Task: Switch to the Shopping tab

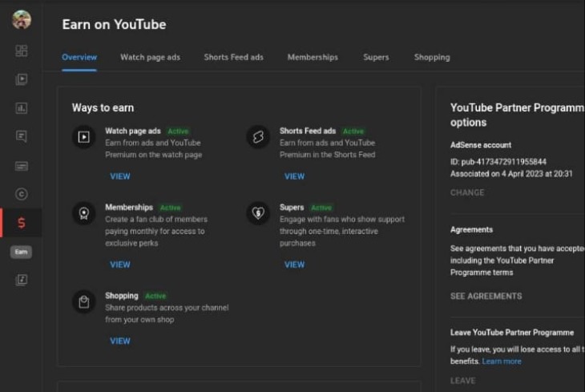Action: [x=432, y=57]
